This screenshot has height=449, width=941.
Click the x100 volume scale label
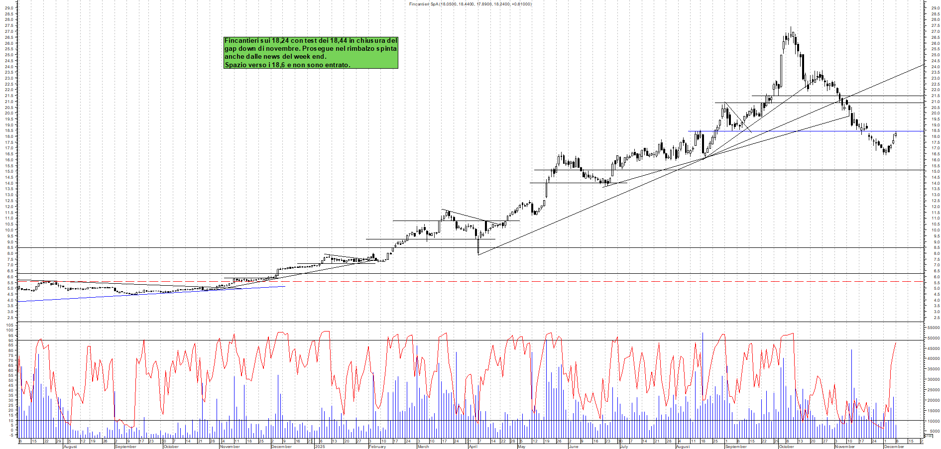point(928,436)
